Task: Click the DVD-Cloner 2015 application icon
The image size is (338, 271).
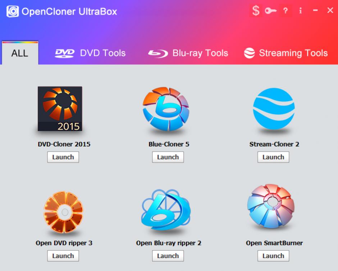Action: click(x=60, y=109)
